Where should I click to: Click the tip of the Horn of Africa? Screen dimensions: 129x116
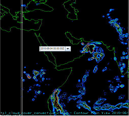72,68
